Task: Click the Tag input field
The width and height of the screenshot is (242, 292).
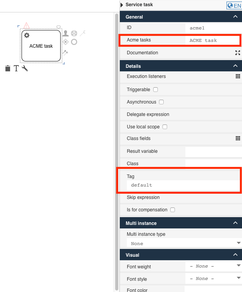Action: (x=182, y=185)
